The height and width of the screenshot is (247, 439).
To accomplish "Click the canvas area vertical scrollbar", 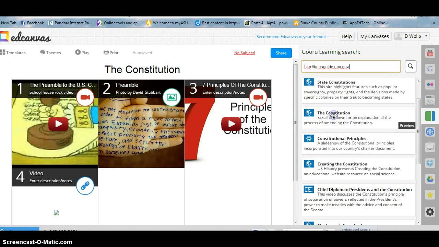I will [296, 122].
